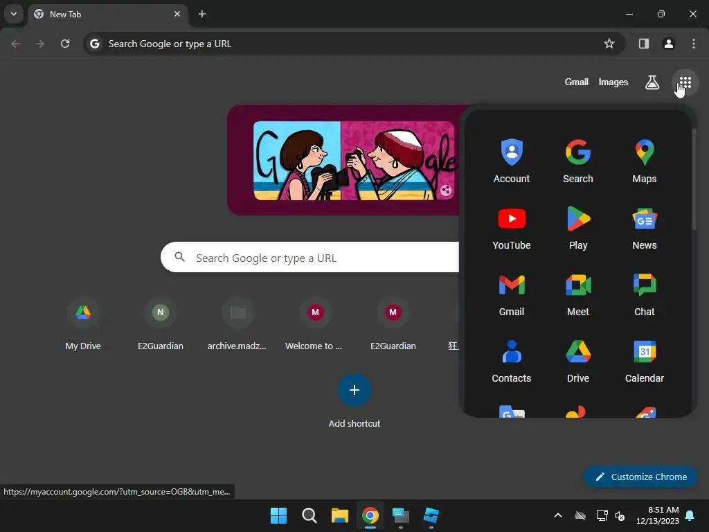
Task: Open Google Drive from apps grid
Action: pos(578,360)
